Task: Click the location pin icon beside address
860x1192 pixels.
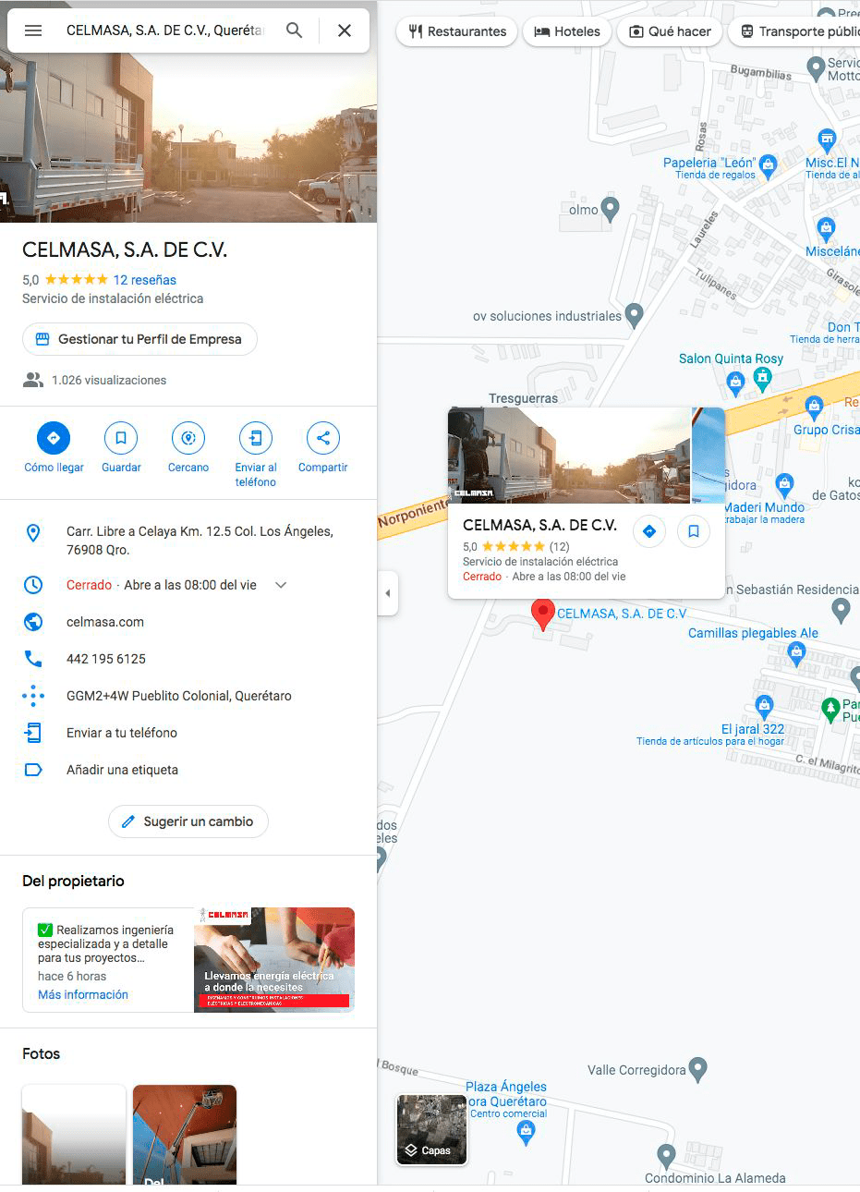Action: pyautogui.click(x=33, y=532)
